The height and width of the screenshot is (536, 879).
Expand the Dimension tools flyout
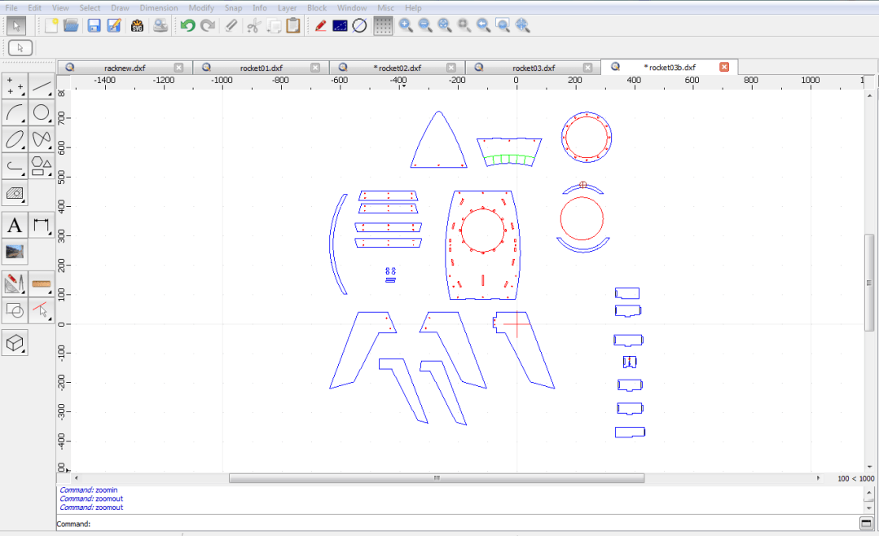42,225
